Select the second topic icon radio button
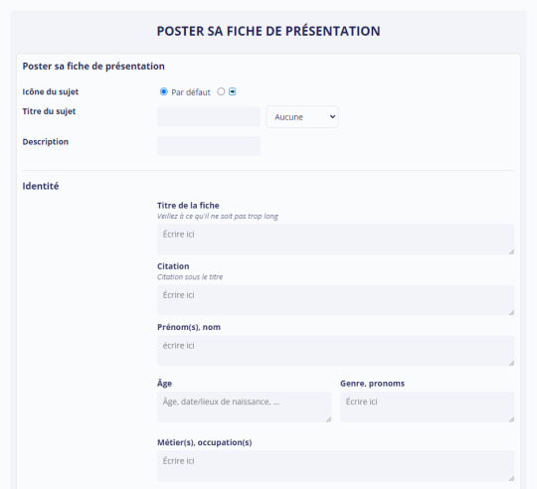Viewport: 537px width, 489px height. click(221, 91)
